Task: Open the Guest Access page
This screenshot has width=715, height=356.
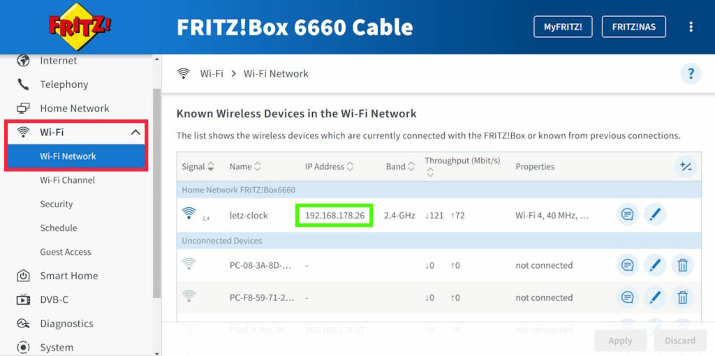Action: coord(65,252)
